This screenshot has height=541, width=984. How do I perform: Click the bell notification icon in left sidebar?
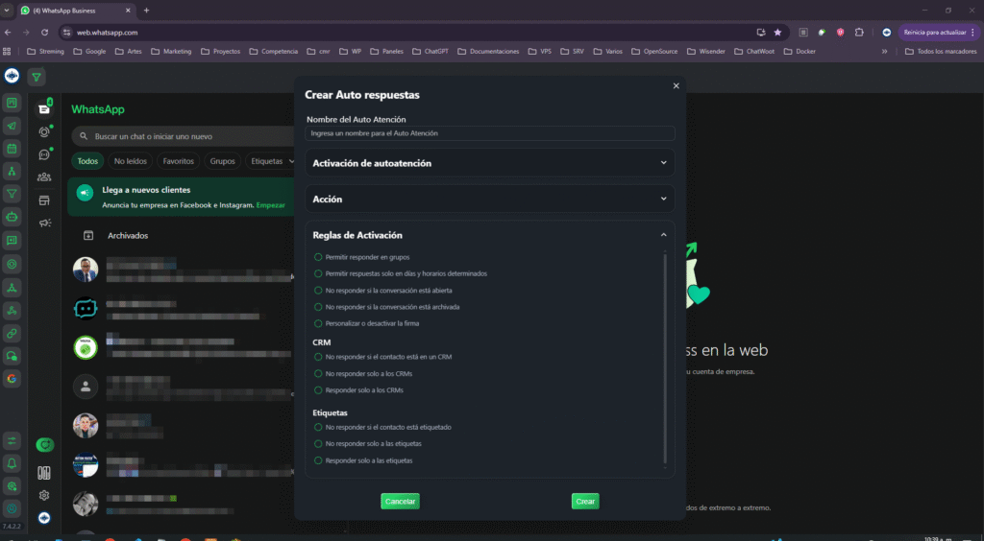pos(12,463)
